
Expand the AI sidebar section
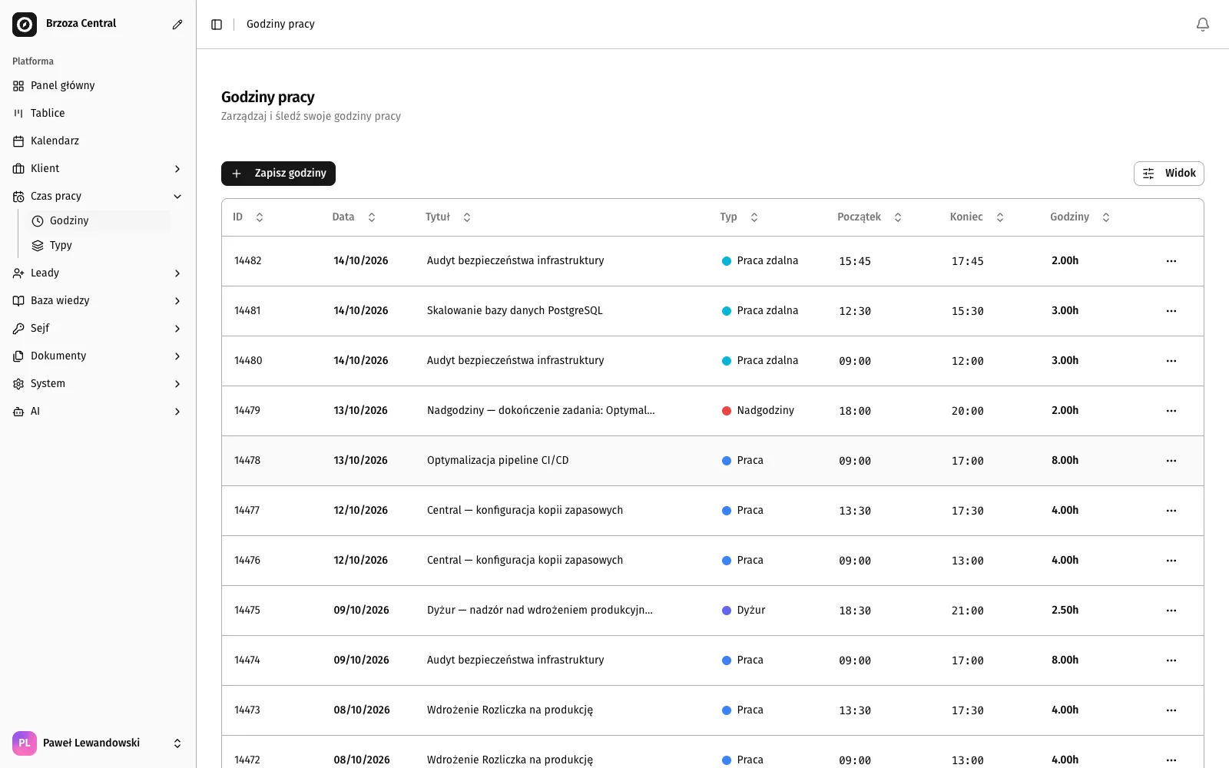coord(98,412)
